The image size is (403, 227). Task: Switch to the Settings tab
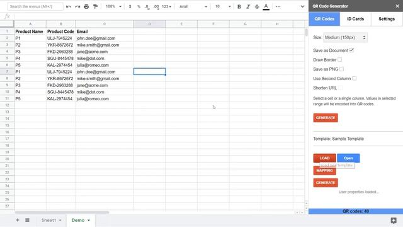pos(387,19)
